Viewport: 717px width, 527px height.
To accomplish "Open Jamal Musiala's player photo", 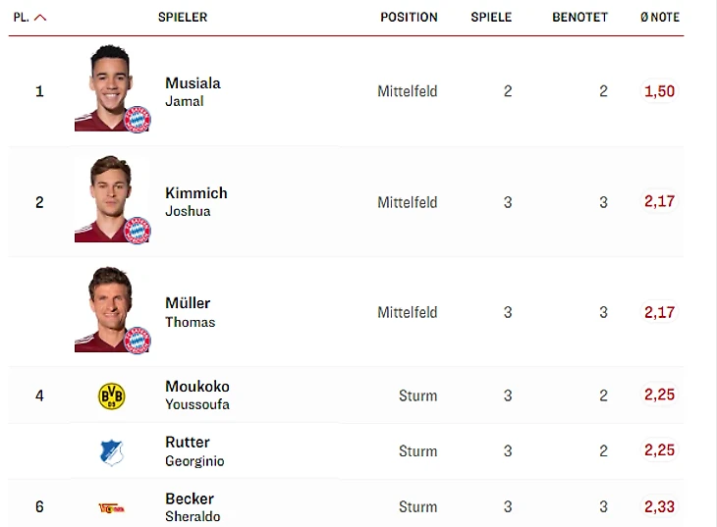I will 106,86.
